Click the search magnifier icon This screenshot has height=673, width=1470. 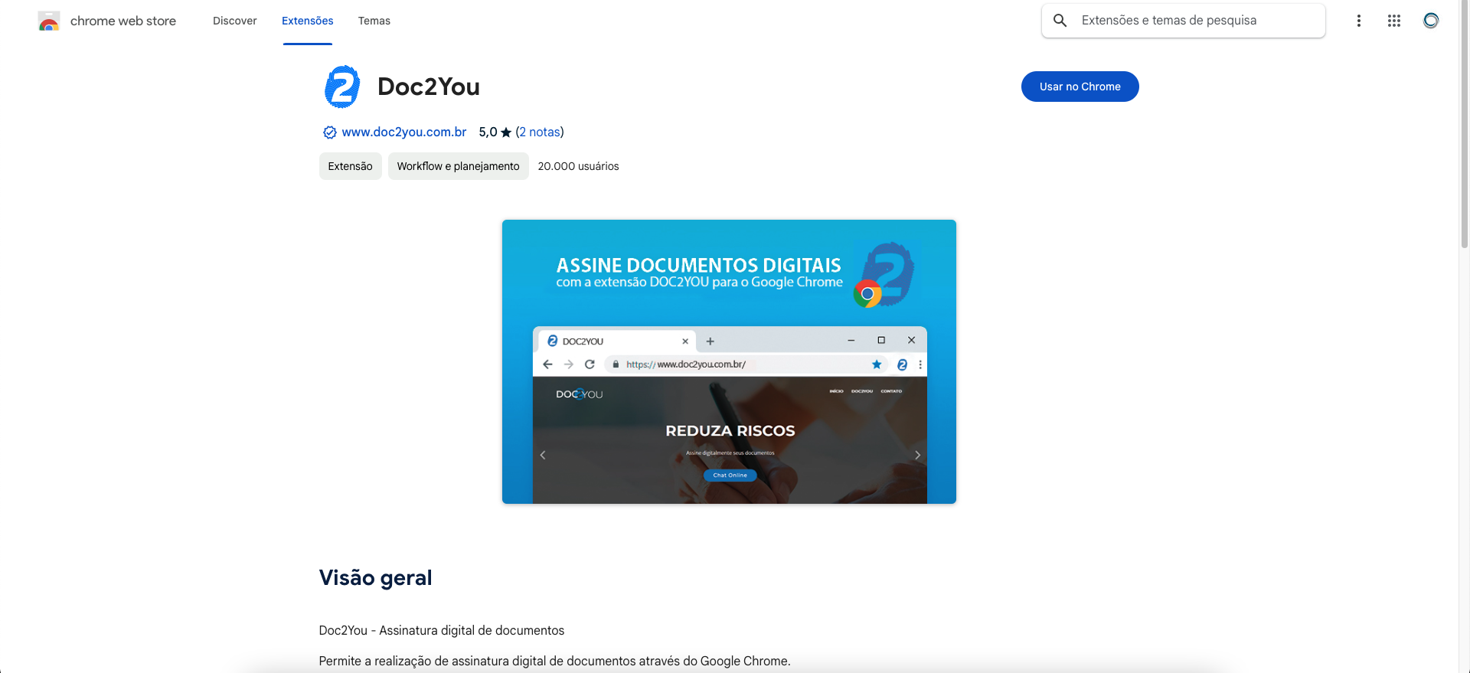pyautogui.click(x=1060, y=21)
